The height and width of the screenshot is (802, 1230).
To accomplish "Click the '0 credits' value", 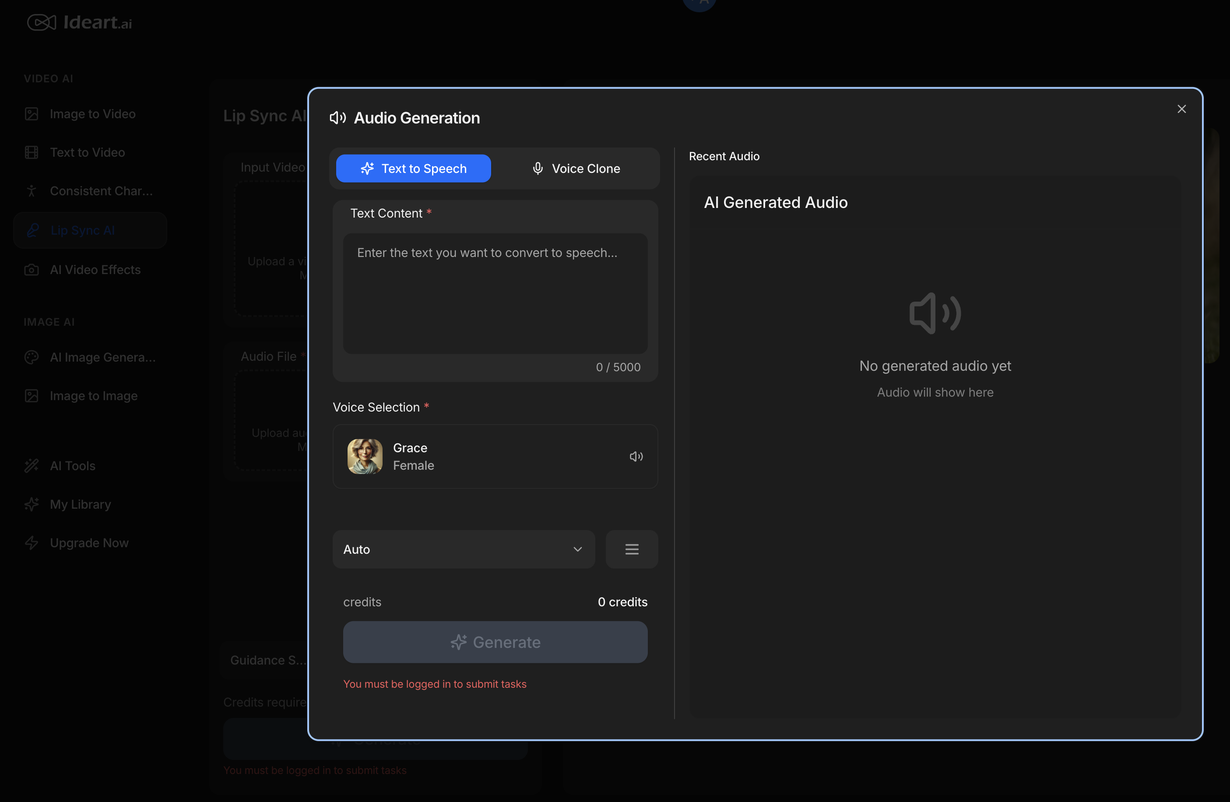I will click(622, 602).
